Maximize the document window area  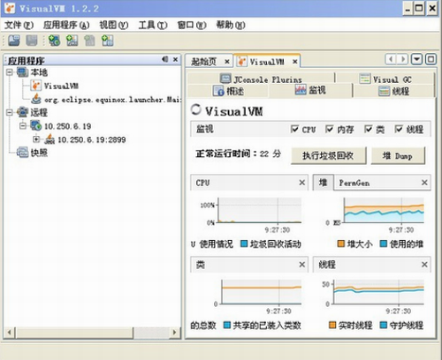431,59
